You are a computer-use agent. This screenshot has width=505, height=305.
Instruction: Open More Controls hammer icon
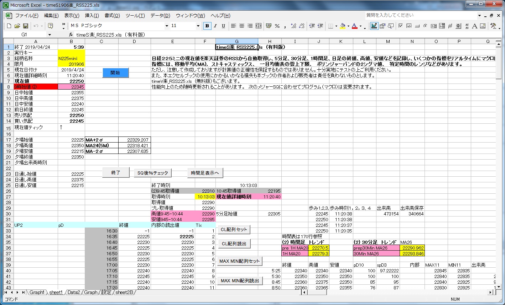point(493,26)
